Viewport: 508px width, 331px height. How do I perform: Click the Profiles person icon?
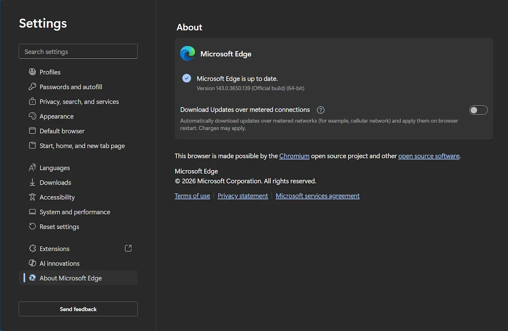(32, 72)
